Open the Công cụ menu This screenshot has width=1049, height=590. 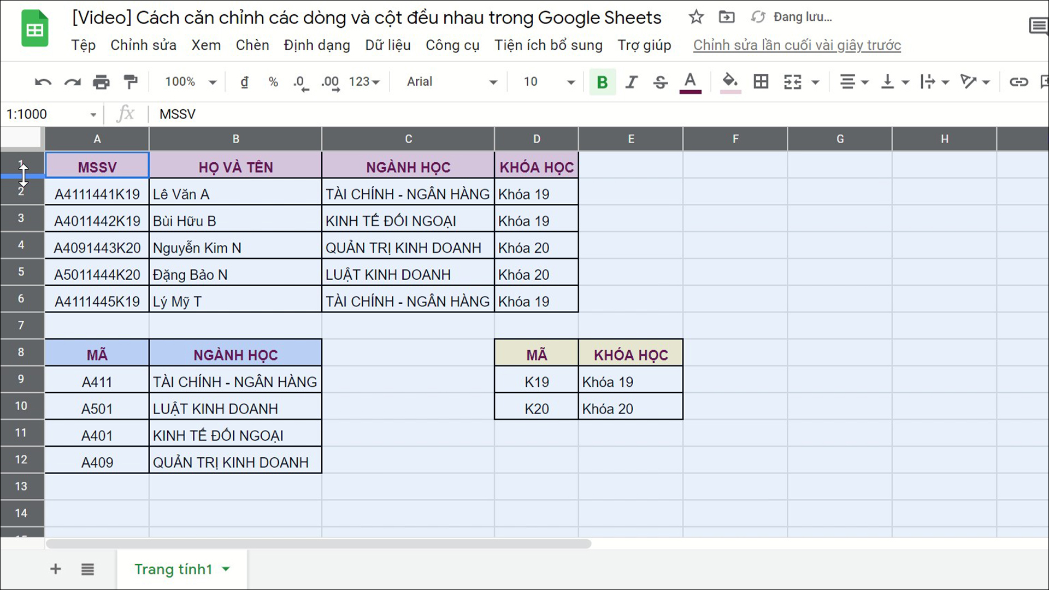coord(452,45)
